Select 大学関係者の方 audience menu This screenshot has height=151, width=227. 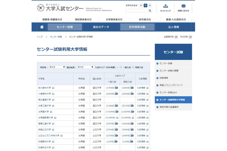114,19
